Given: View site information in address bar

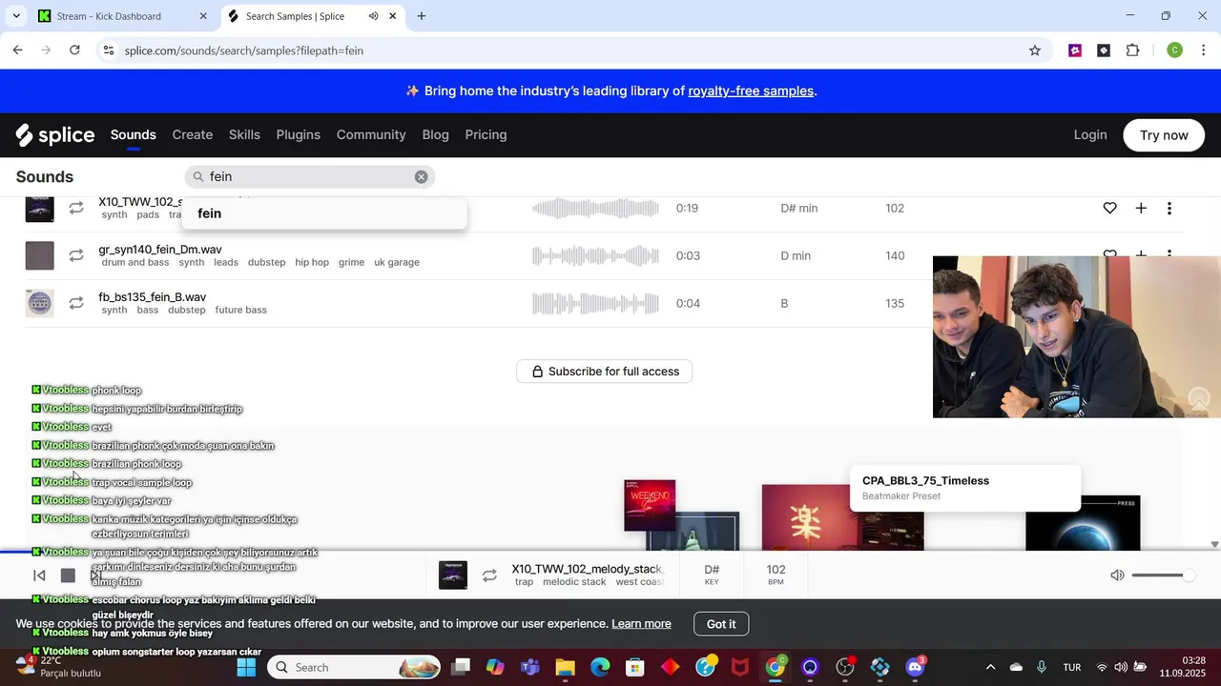Looking at the screenshot, I should click(x=108, y=50).
